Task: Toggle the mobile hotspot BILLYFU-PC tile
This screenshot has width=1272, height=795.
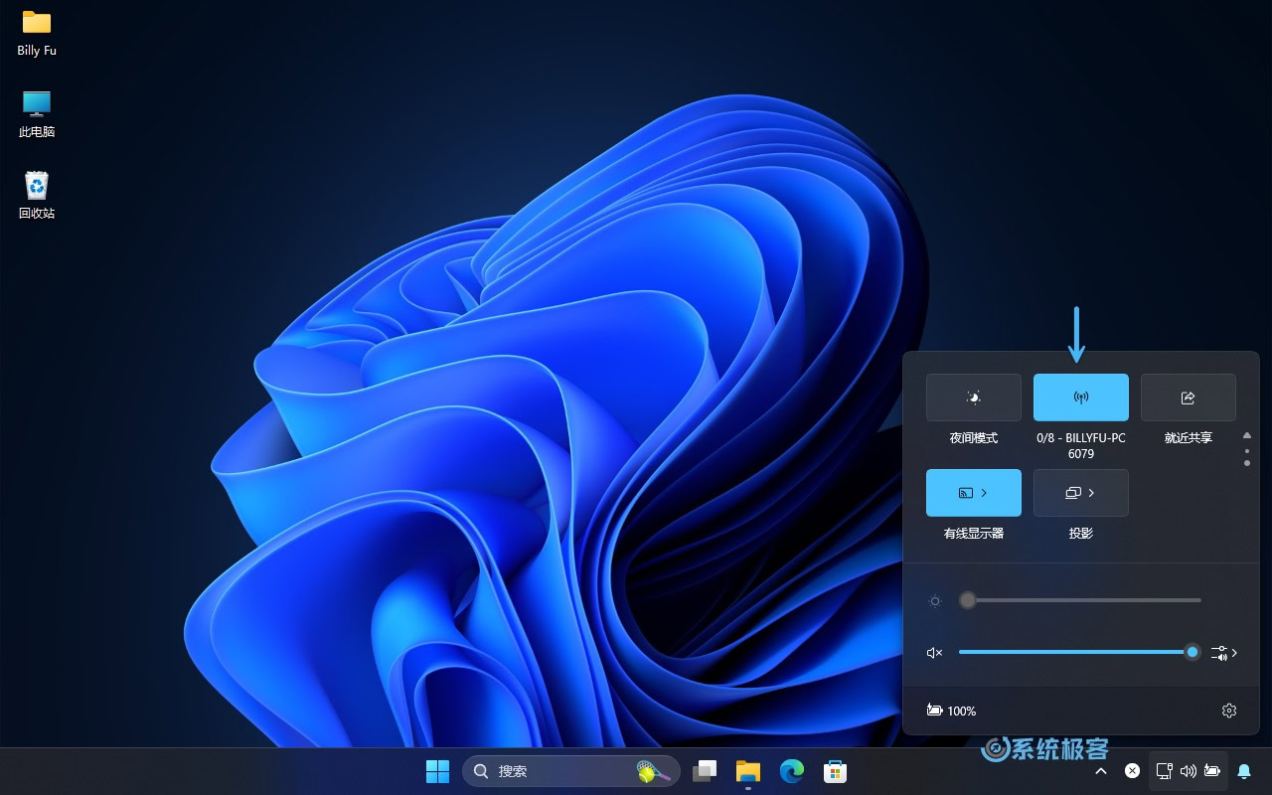Action: pos(1081,397)
